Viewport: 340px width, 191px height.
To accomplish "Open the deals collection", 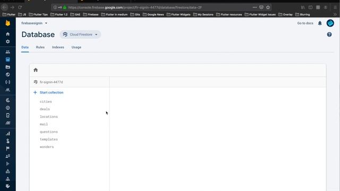I will [45, 109].
